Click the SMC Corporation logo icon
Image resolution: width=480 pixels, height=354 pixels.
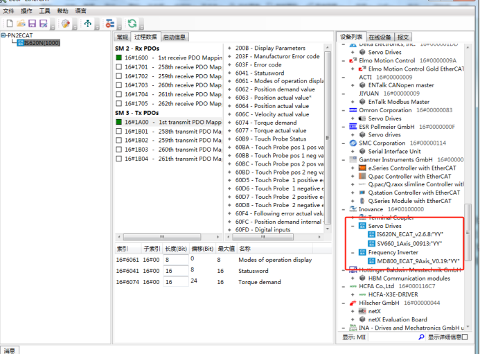click(353, 143)
